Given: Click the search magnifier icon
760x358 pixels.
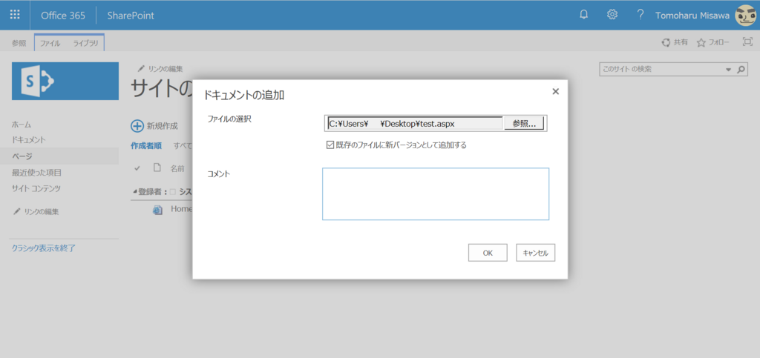Looking at the screenshot, I should (741, 70).
